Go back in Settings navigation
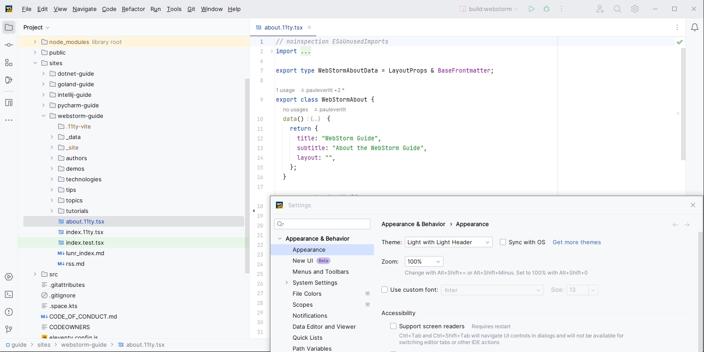This screenshot has width=704, height=352. (x=675, y=225)
